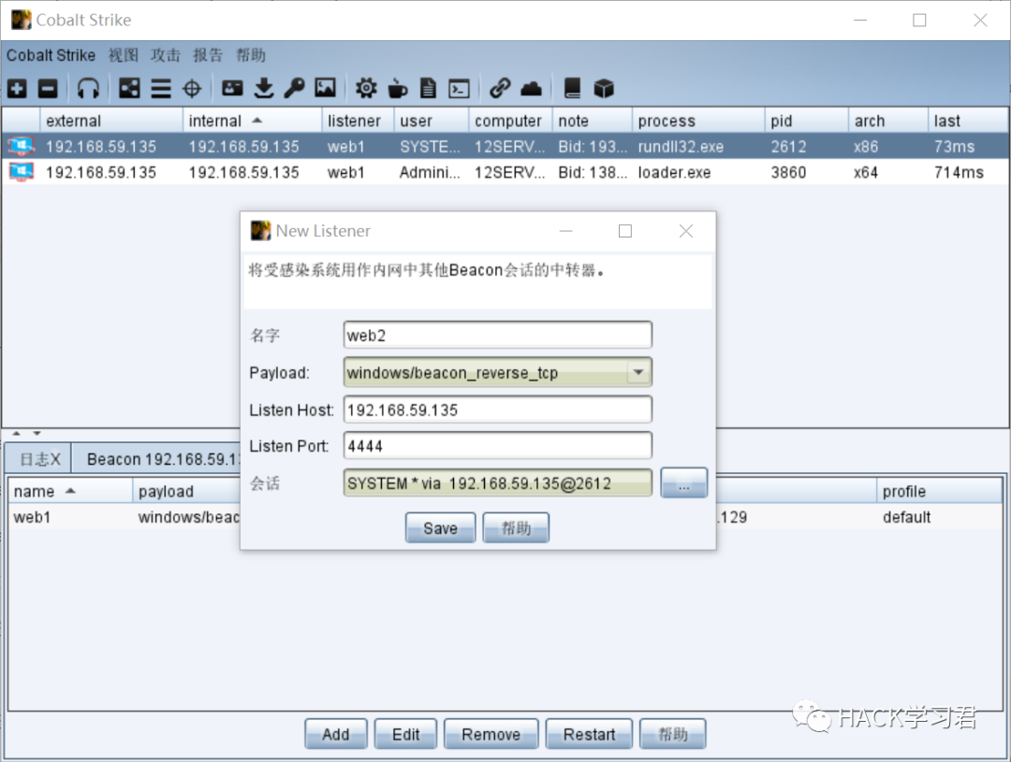Click the host file link icon
This screenshot has height=762, width=1011.
(500, 88)
